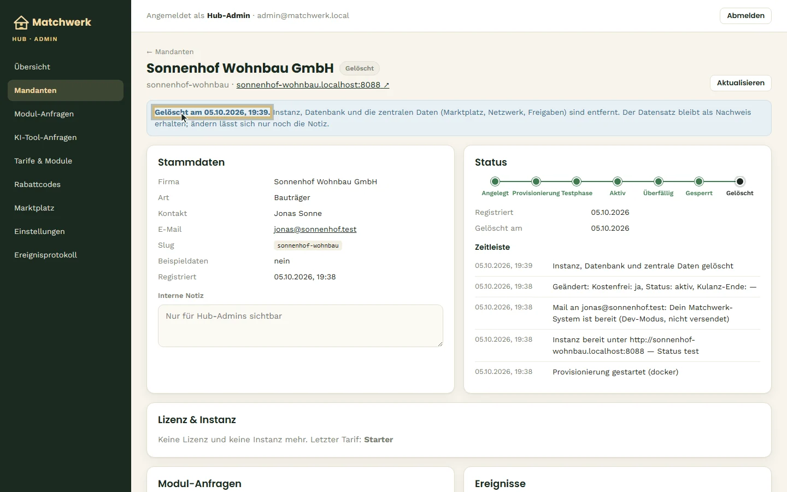Image resolution: width=787 pixels, height=492 pixels.
Task: Open the Übersicht sidebar item
Action: (x=66, y=67)
